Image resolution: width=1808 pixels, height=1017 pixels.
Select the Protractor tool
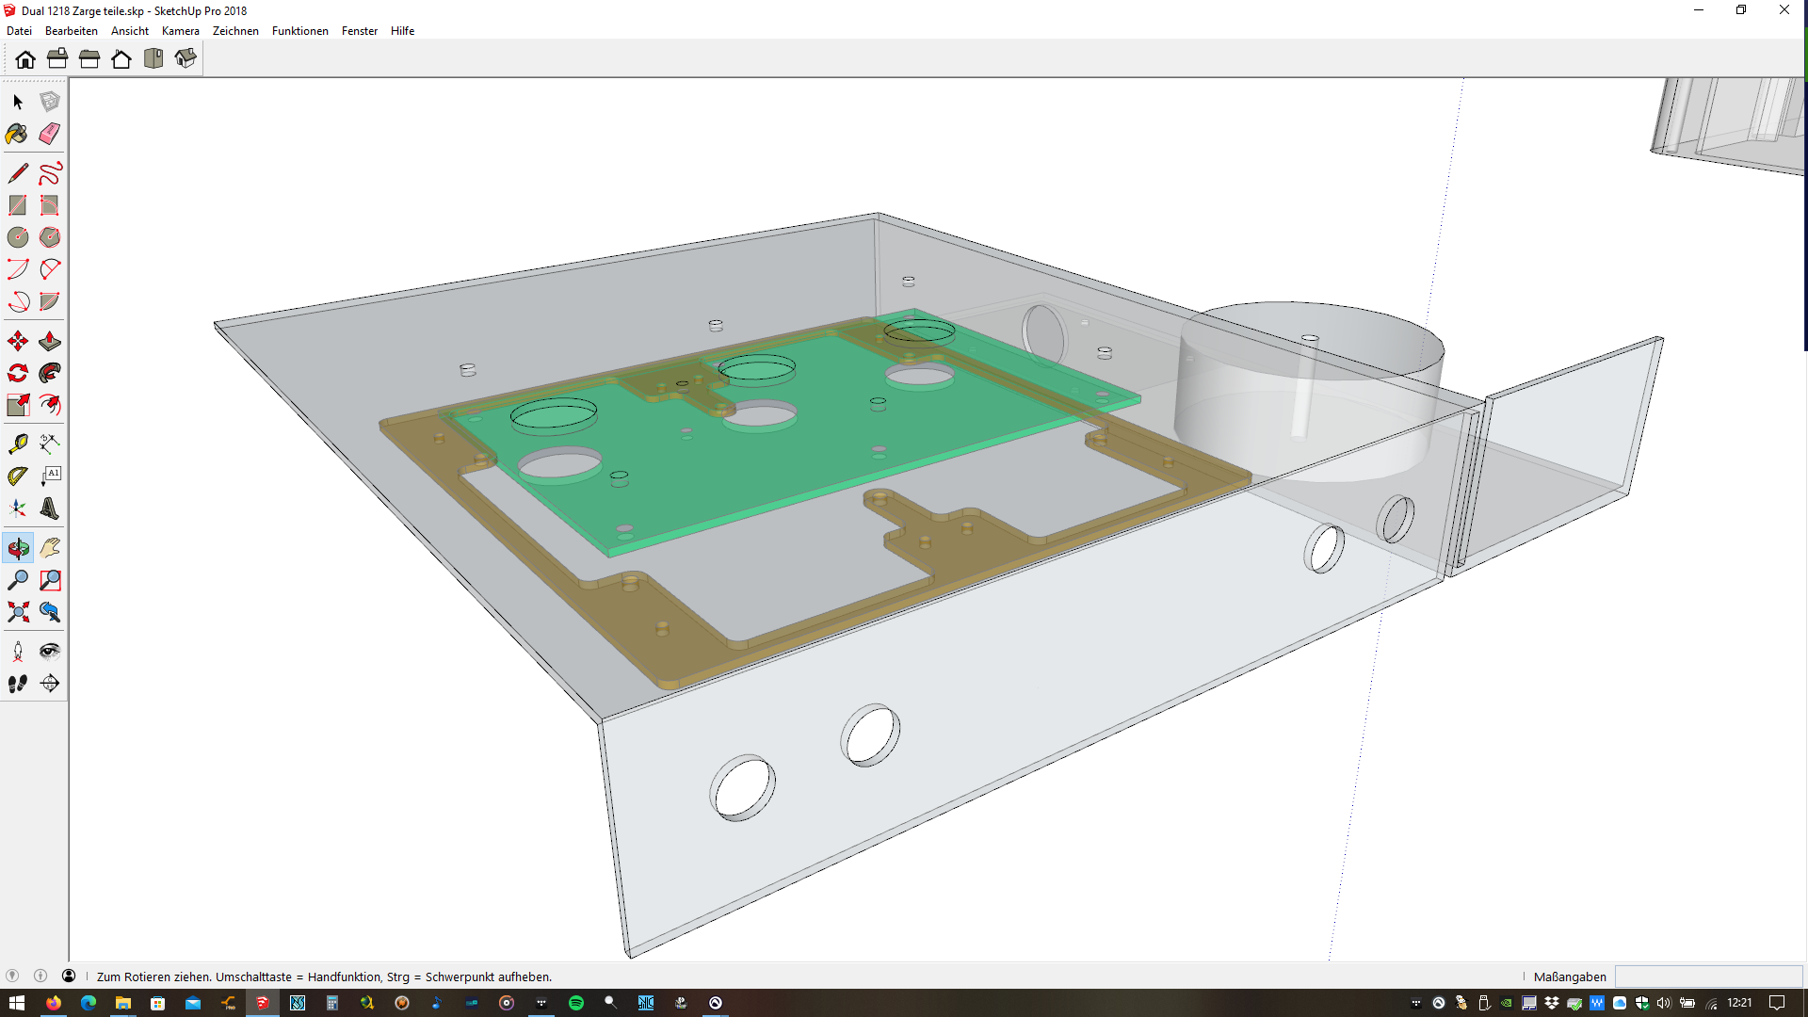pyautogui.click(x=18, y=476)
